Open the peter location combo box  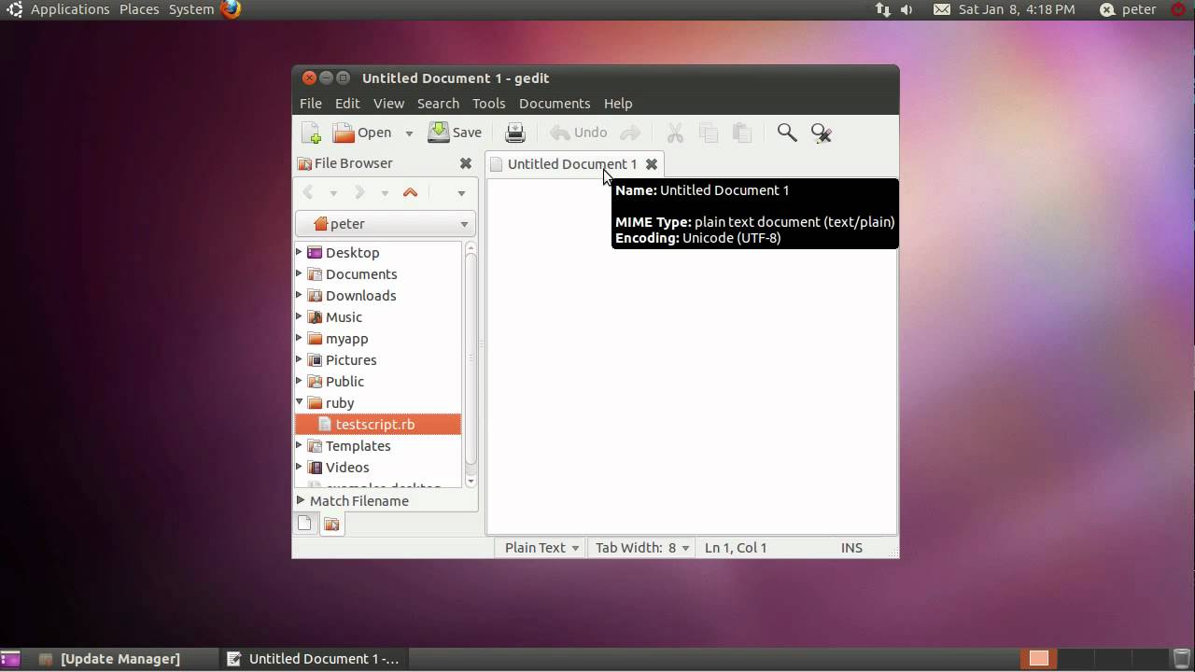pyautogui.click(x=386, y=224)
